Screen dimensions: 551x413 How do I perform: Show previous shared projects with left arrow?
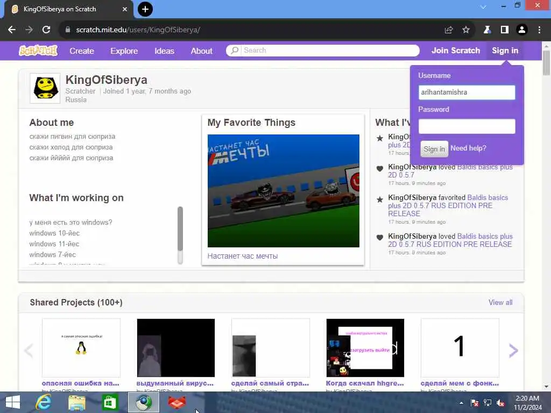[x=29, y=350]
